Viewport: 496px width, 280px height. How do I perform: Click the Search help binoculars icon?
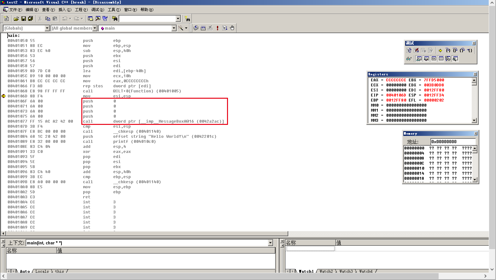[187, 19]
